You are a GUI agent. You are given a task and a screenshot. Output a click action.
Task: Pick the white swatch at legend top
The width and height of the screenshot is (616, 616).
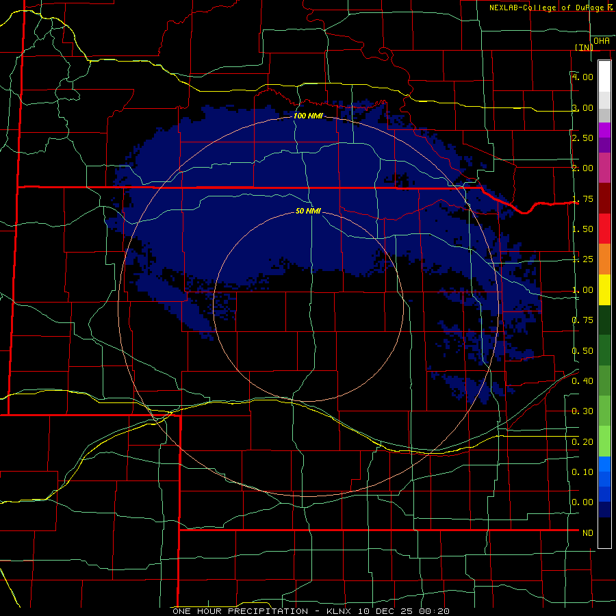pyautogui.click(x=604, y=76)
